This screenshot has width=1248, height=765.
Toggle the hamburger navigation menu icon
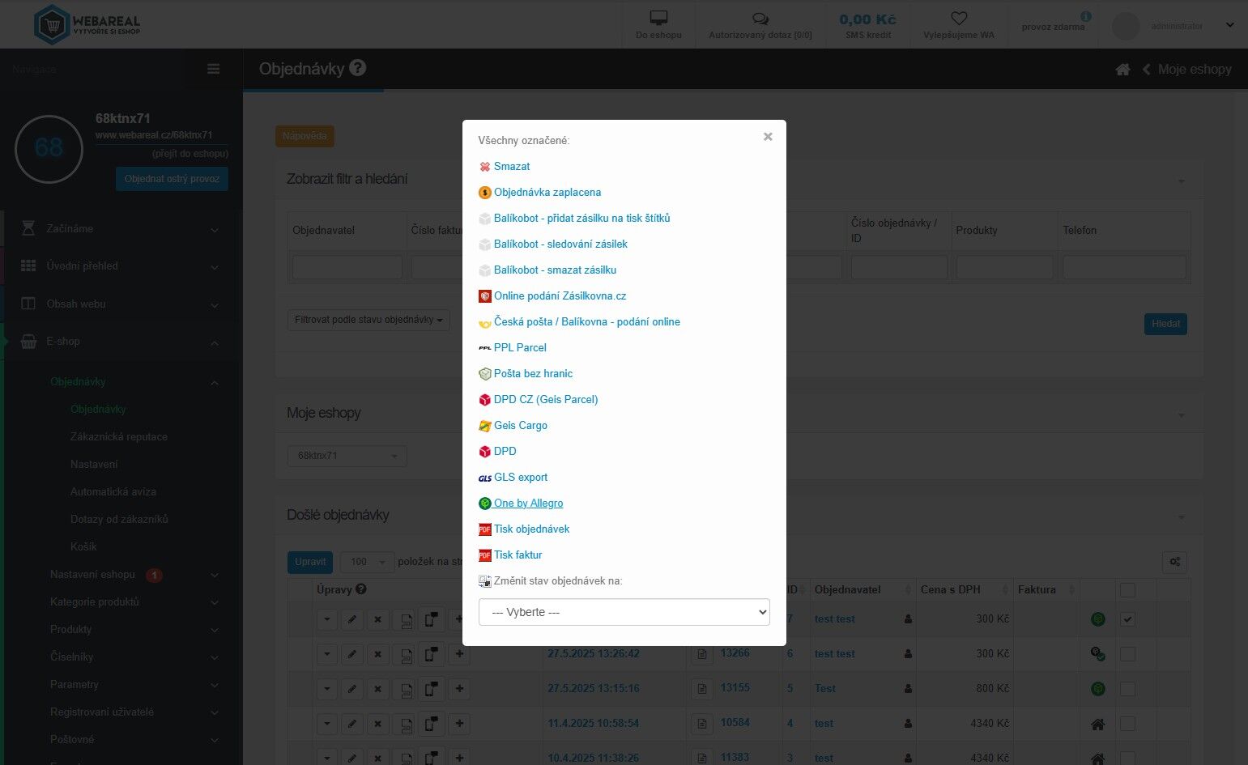tap(214, 70)
